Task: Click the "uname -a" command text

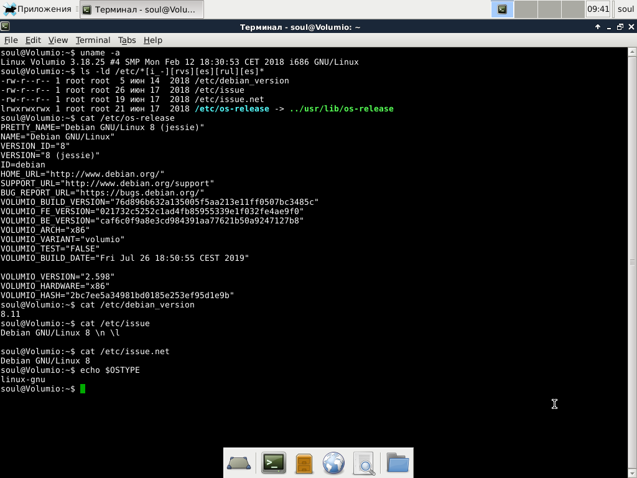Action: [x=100, y=52]
